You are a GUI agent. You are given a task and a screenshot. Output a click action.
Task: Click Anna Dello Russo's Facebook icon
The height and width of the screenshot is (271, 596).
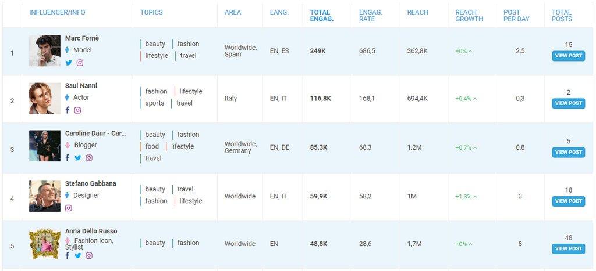point(68,255)
